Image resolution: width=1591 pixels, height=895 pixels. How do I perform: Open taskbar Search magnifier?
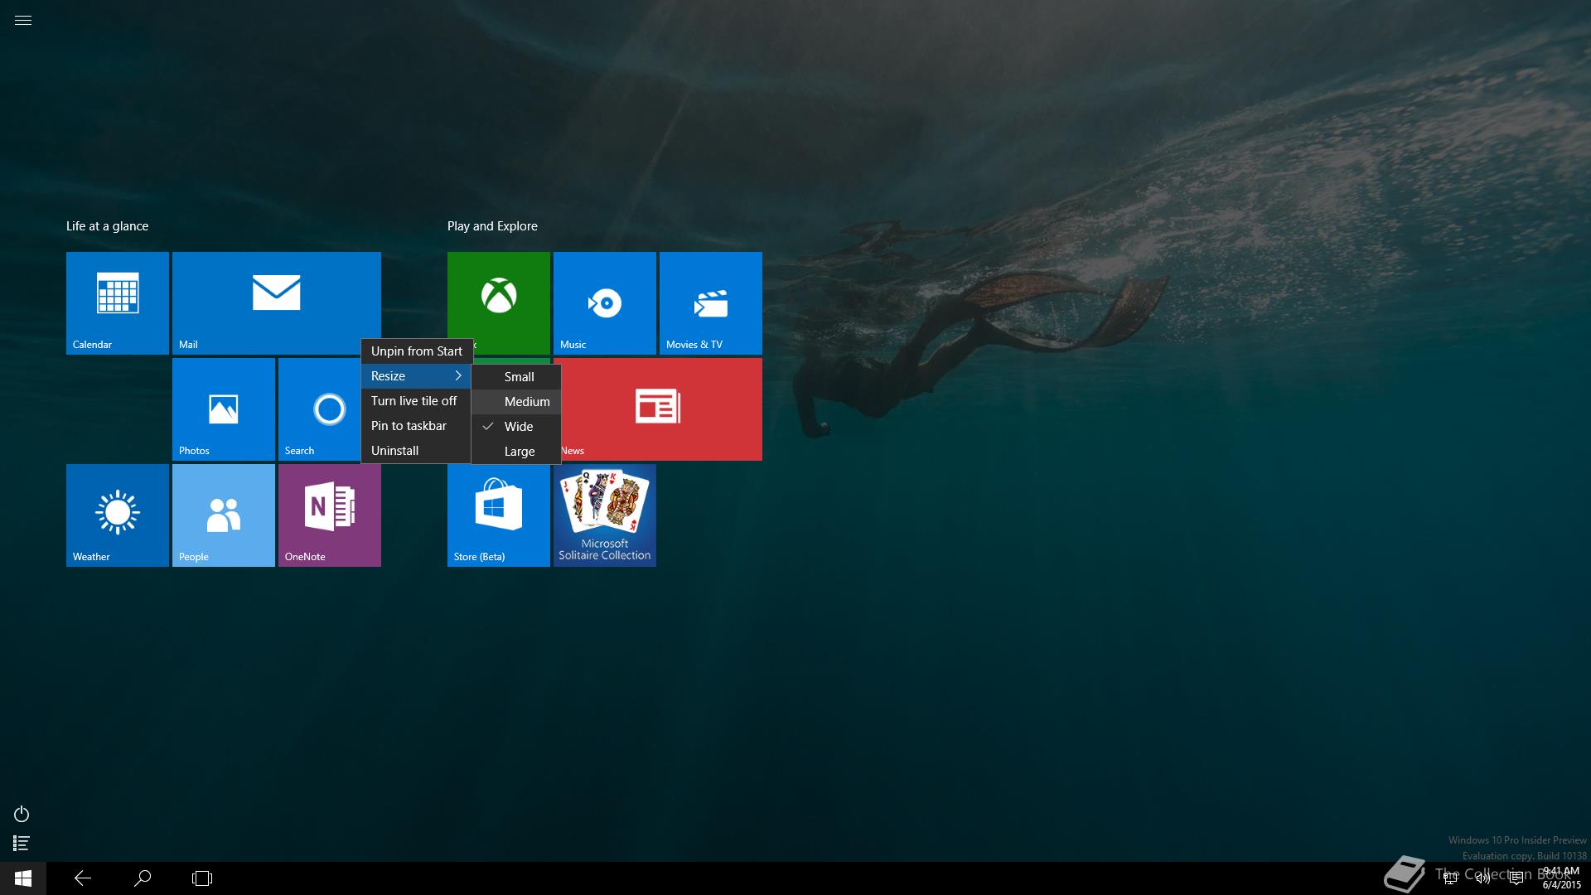pyautogui.click(x=143, y=878)
